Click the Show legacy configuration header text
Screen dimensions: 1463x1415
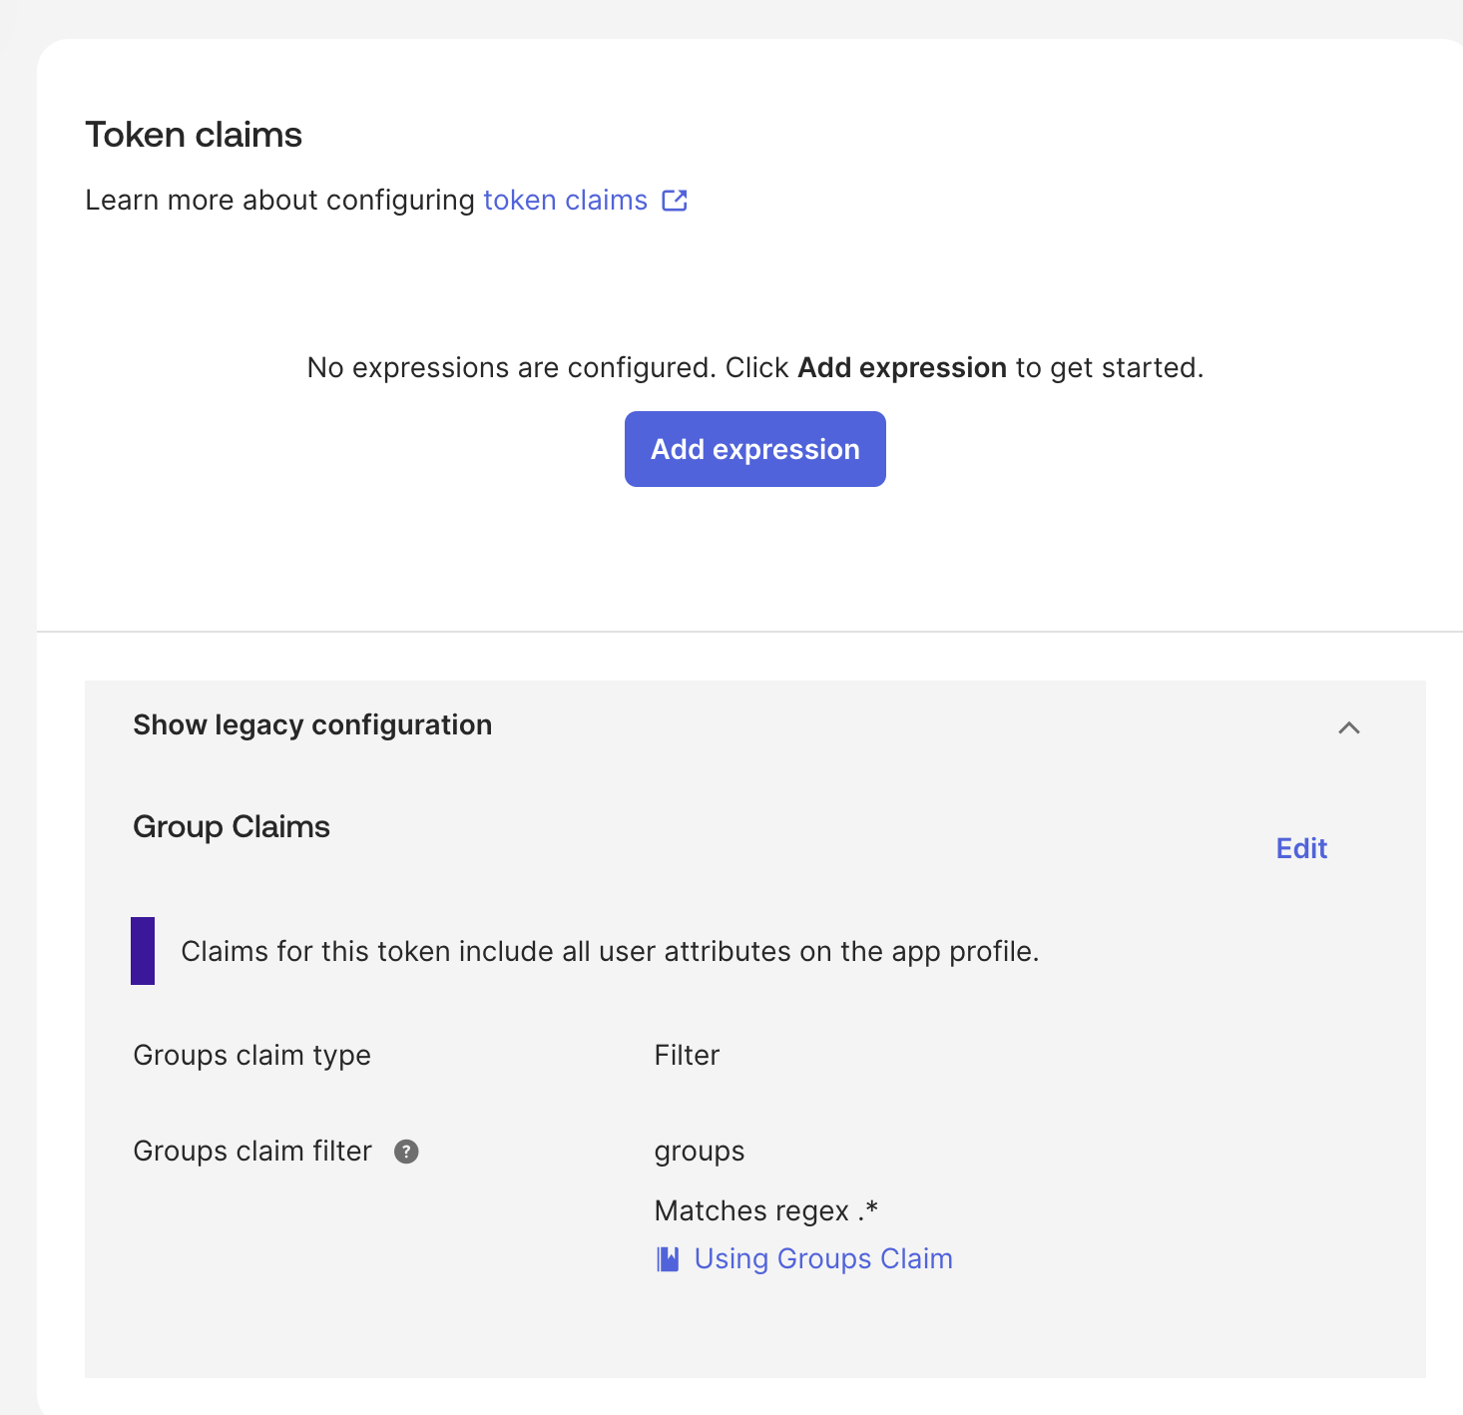(x=312, y=724)
